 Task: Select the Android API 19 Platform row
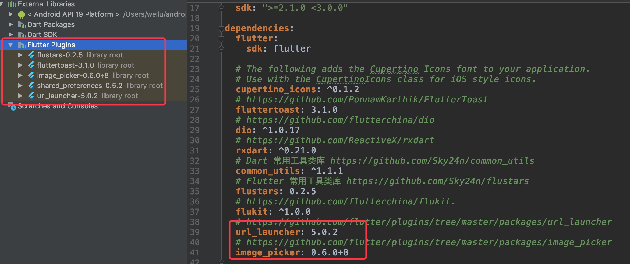click(93, 14)
